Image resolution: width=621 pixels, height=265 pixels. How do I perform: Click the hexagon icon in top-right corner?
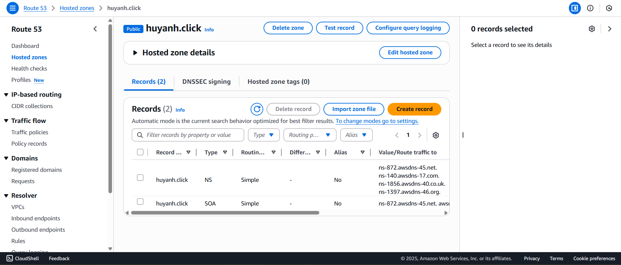coord(609,8)
